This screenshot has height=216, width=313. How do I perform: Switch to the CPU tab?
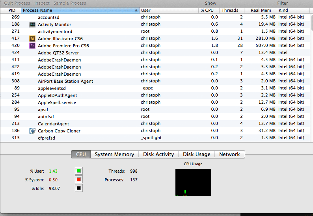pos(81,155)
